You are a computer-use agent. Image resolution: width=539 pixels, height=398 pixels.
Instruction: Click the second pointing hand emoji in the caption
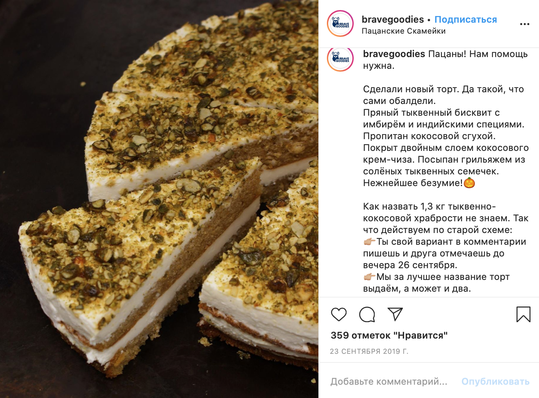[369, 277]
